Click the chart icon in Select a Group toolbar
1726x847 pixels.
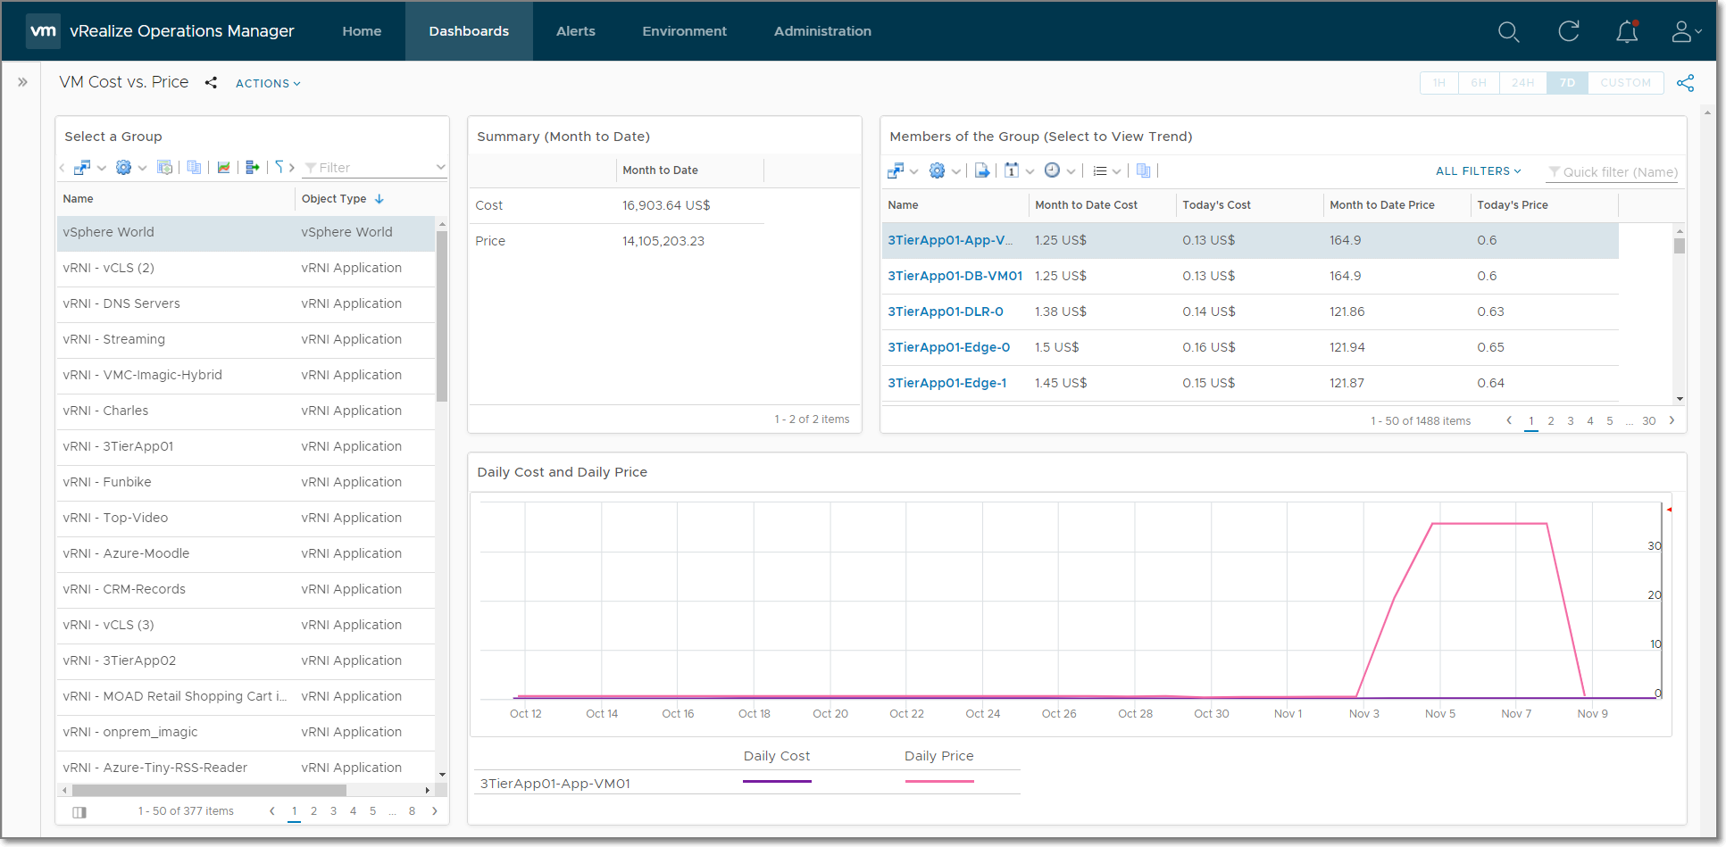point(223,167)
